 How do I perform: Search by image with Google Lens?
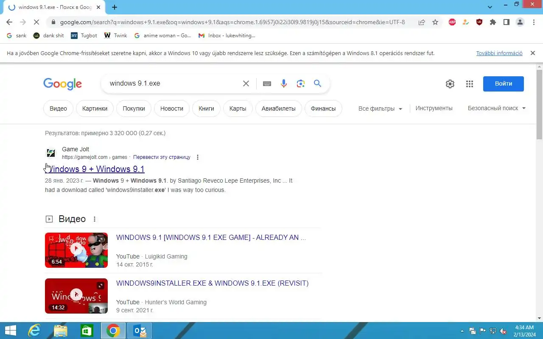(301, 83)
